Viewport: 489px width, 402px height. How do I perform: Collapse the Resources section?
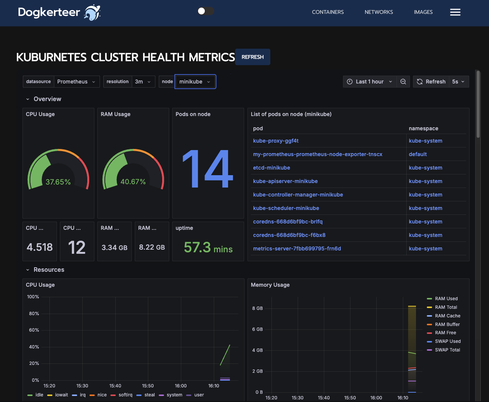(x=28, y=269)
